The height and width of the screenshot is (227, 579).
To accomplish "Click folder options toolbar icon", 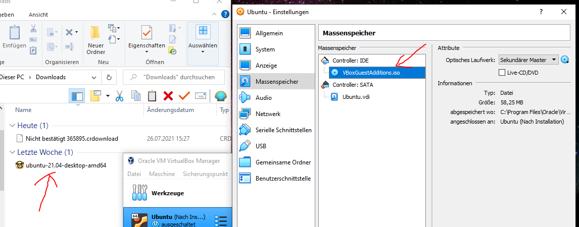I will click(x=95, y=96).
